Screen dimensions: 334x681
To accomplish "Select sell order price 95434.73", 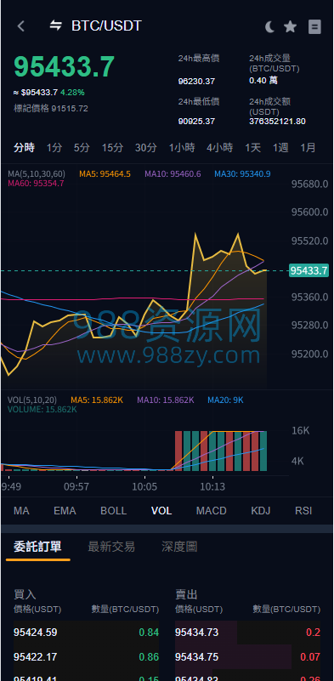I will (x=197, y=633).
